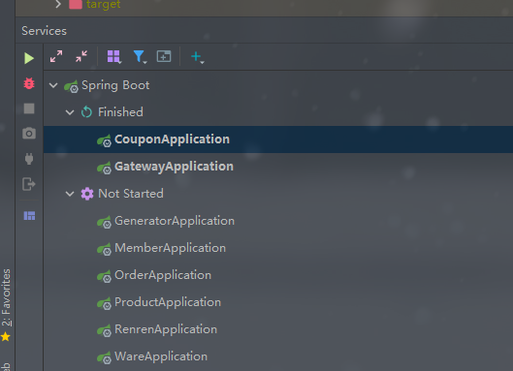Click the OrderApplication spring leaf icon
The image size is (513, 371).
pyautogui.click(x=104, y=276)
